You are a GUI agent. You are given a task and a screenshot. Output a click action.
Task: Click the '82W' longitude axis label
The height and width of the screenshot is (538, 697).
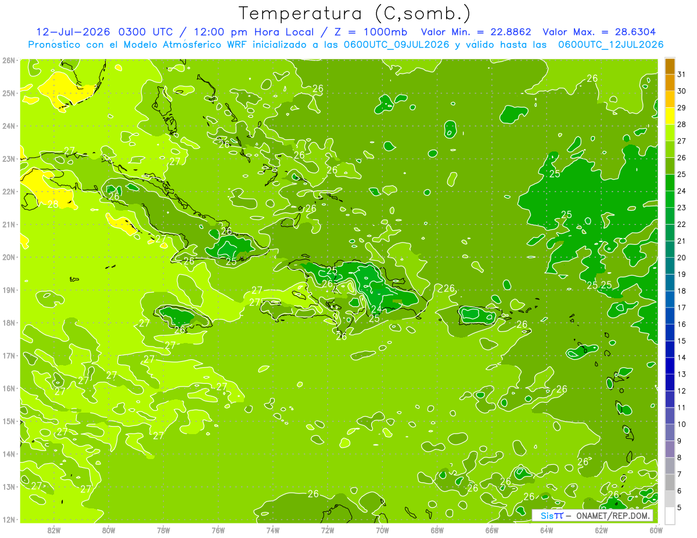(54, 530)
